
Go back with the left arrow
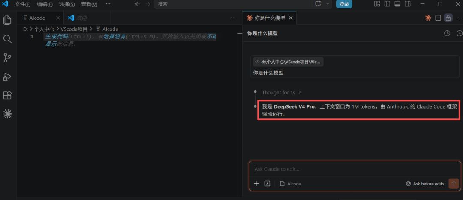[x=137, y=4]
